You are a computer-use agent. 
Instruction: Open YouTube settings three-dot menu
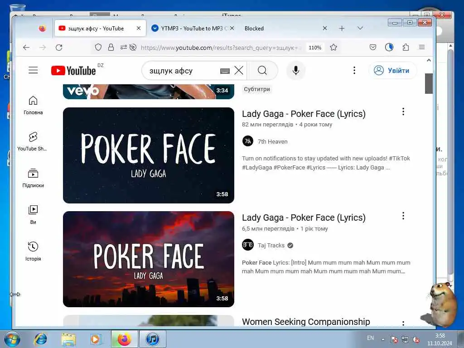(x=354, y=70)
